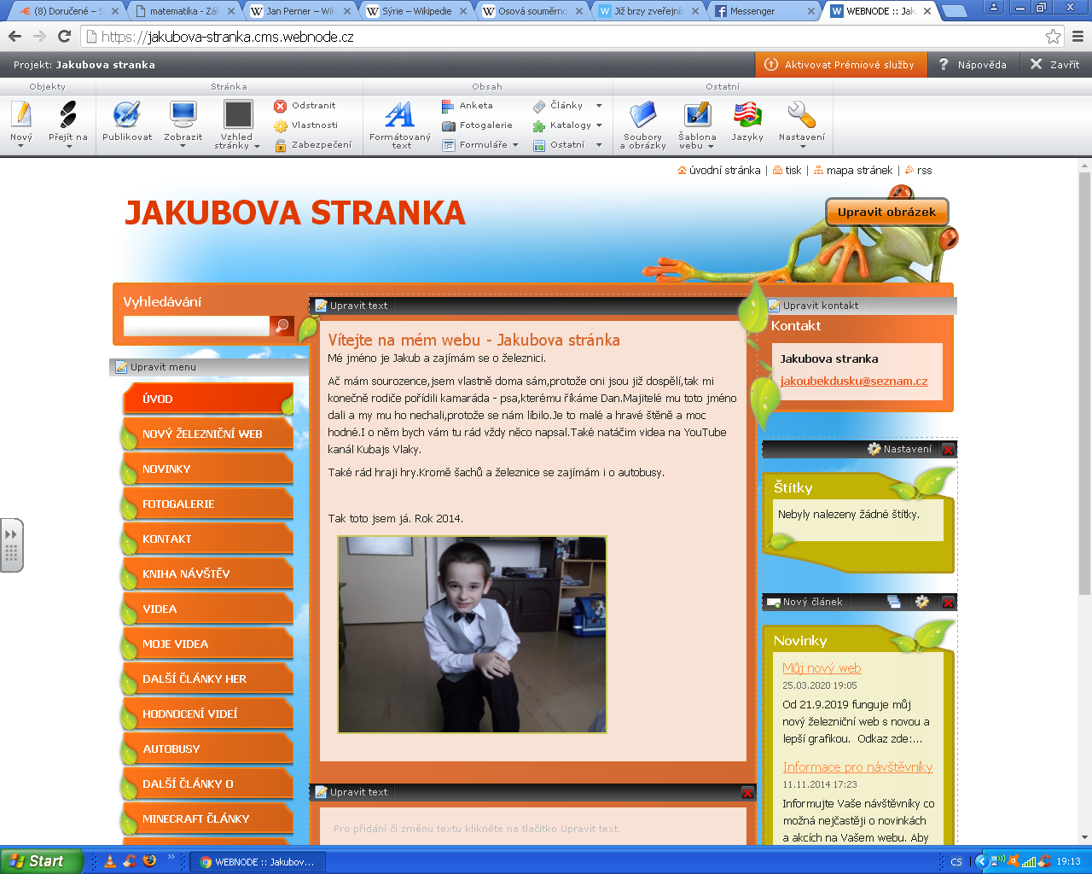The height and width of the screenshot is (874, 1092).
Task: Click inside the Vyhledávání search field
Action: pyautogui.click(x=196, y=325)
